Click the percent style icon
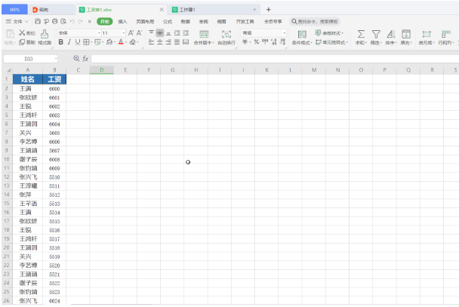Image resolution: width=459 pixels, height=307 pixels. (257, 41)
